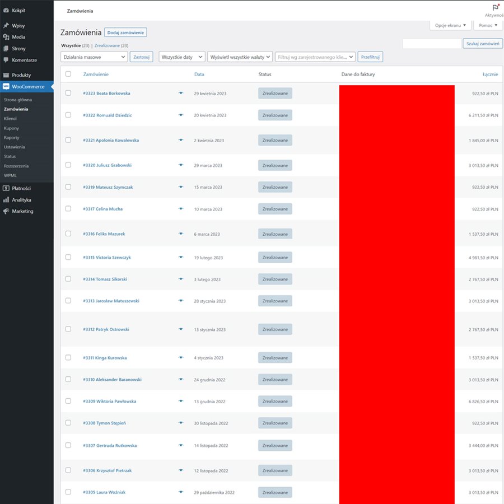
Task: Click the Produkty icon in sidebar
Action: [x=6, y=75]
